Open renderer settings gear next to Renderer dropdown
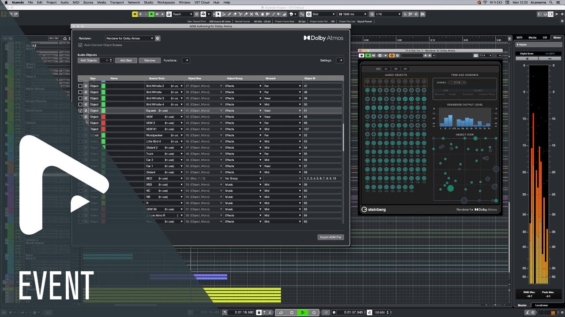Viewport: 565px width, 317px height. 158,38
